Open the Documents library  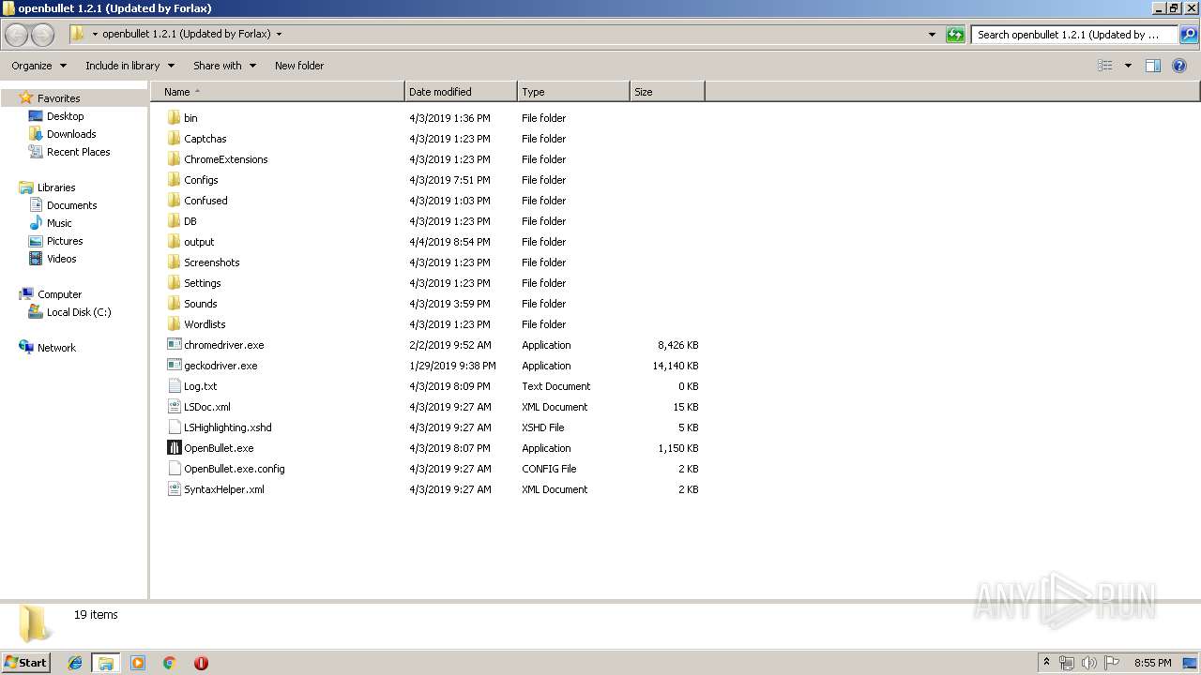(71, 205)
